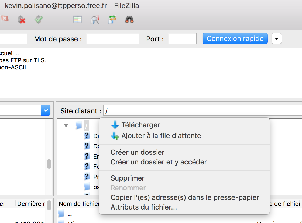The image size is (302, 223).
Task: Open the filename filters dialog icon
Action: [78, 19]
